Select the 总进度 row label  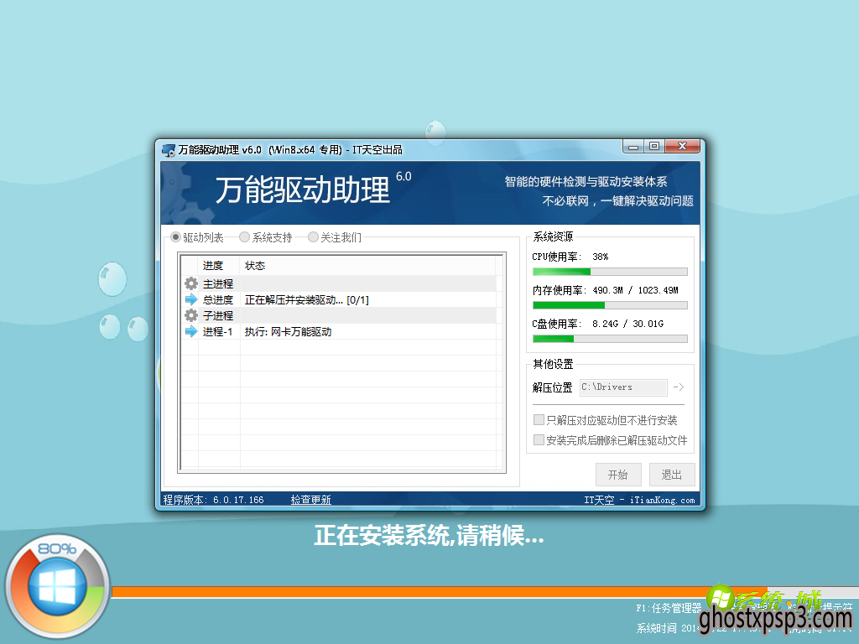click(x=218, y=299)
